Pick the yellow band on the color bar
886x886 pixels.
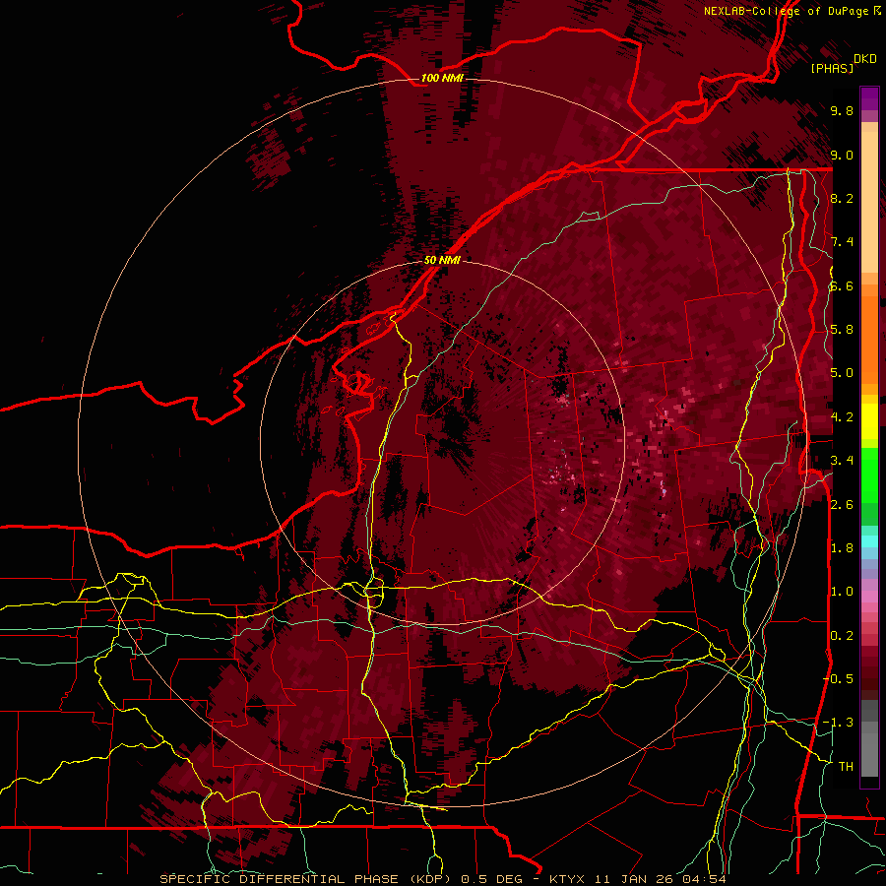(869, 421)
